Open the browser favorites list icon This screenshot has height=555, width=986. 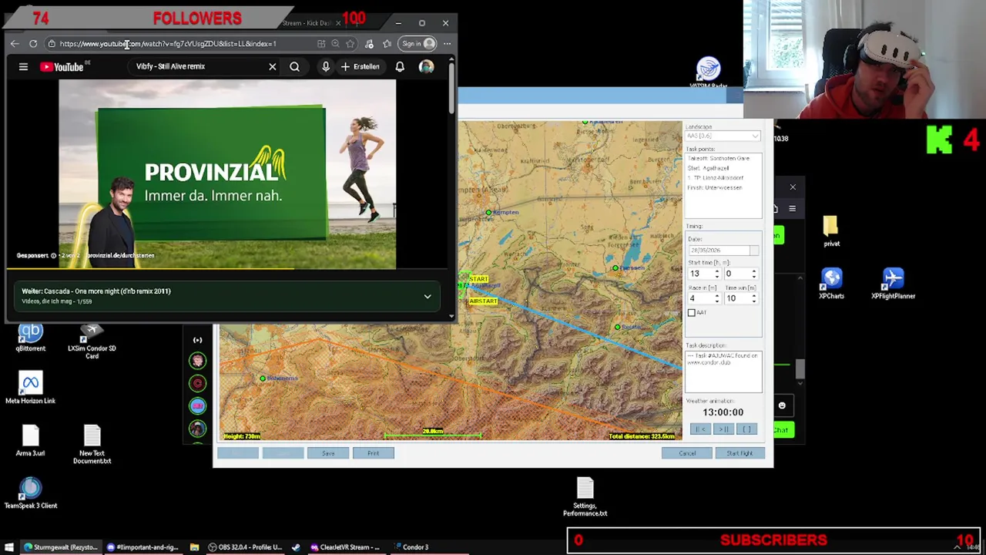[x=387, y=44]
